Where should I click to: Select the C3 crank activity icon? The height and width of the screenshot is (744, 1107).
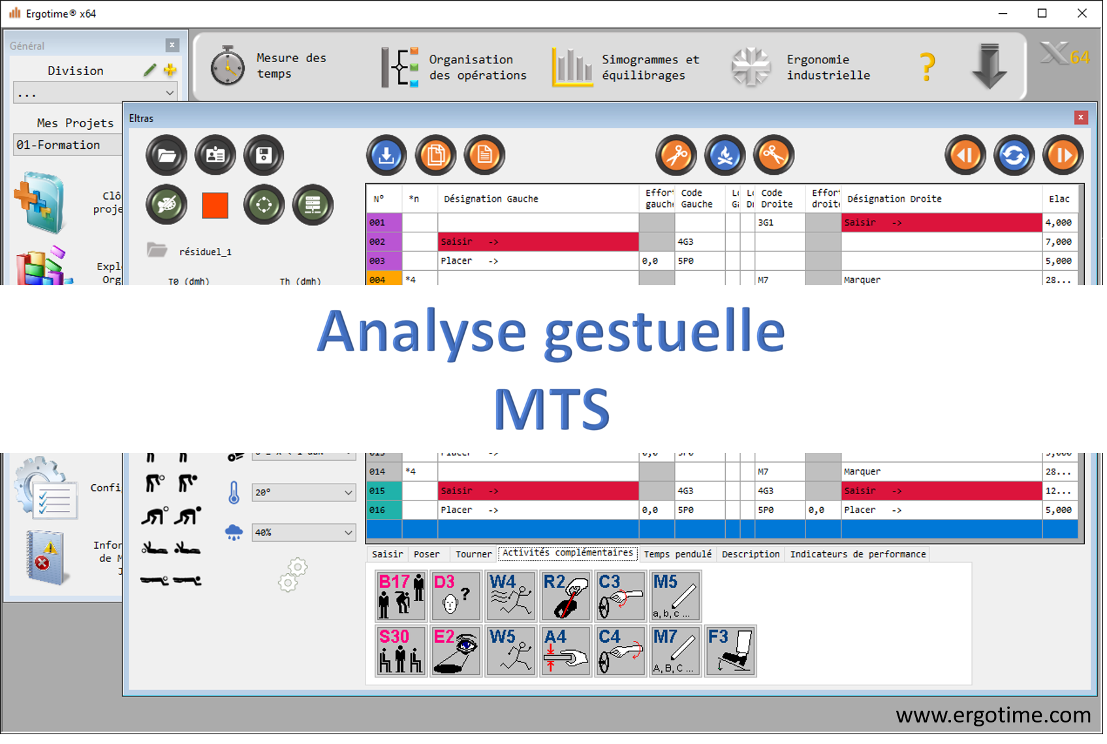point(621,597)
